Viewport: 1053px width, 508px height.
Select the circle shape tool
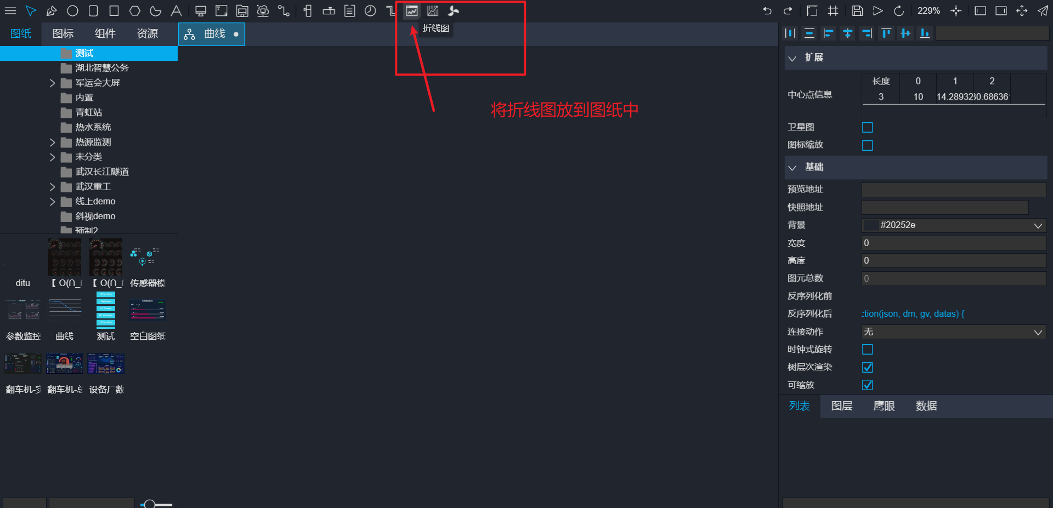(72, 11)
